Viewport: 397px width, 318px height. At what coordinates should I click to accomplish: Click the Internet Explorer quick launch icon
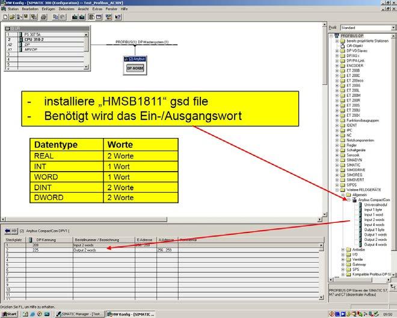click(32, 314)
